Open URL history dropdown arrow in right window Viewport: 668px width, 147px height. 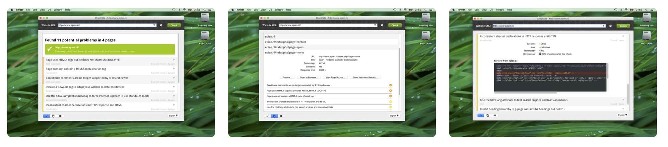603,26
